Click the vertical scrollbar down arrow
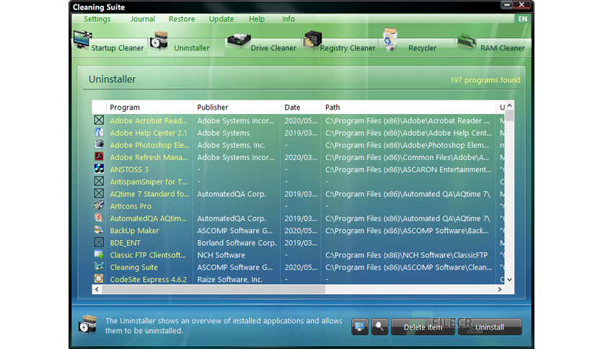The image size is (603, 349). 509,280
